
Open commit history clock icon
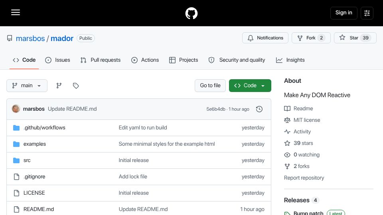click(259, 109)
